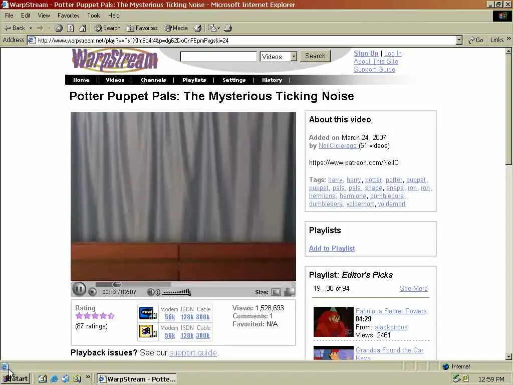Select the large player size icon
Image resolution: width=513 pixels, height=385 pixels.
point(290,292)
